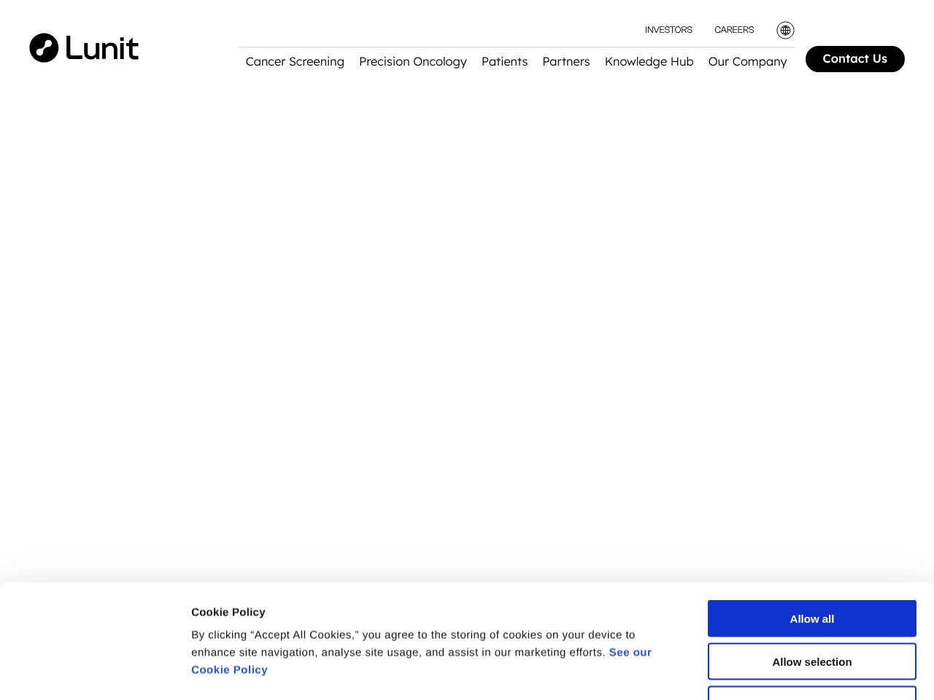
Task: Select Patients in the navigation bar
Action: pyautogui.click(x=504, y=62)
